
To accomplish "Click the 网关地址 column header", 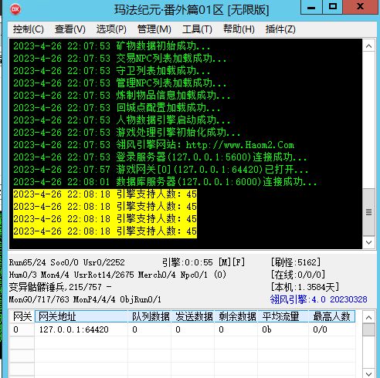I will (81, 316).
